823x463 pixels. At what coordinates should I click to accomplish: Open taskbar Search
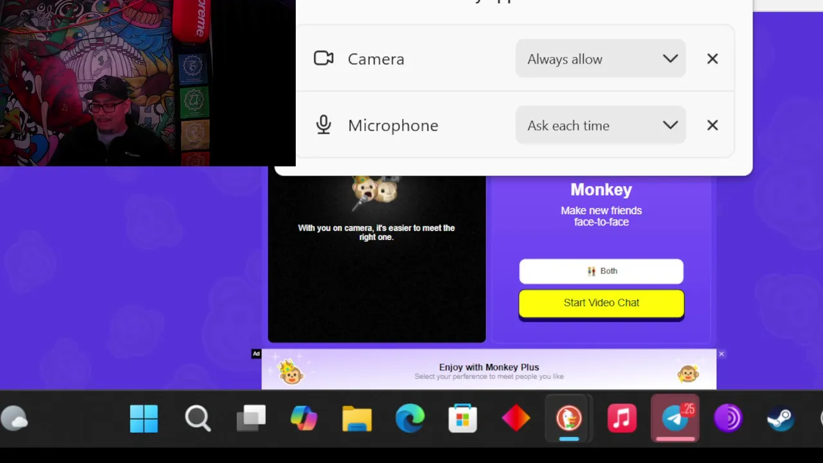(x=197, y=419)
